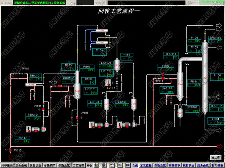Select the TV111 valve icon

164,77
